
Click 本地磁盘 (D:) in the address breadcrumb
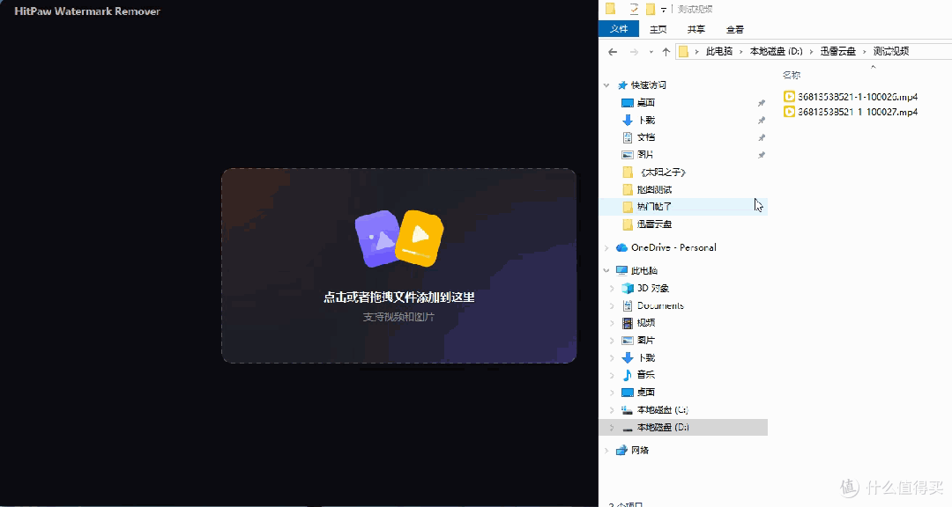tap(776, 51)
